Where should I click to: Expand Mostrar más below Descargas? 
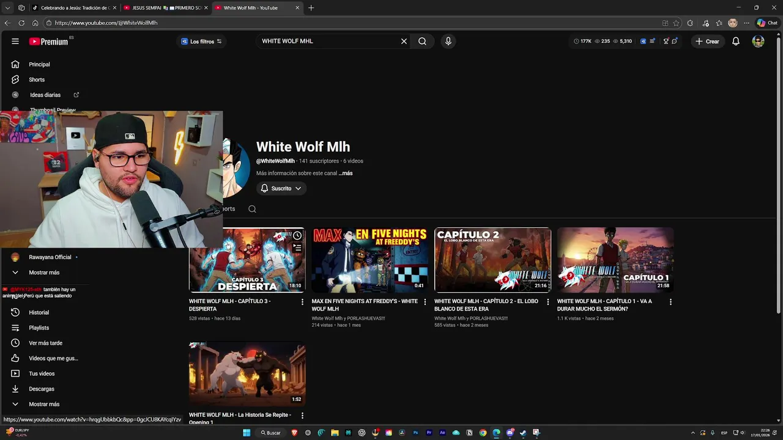pyautogui.click(x=44, y=404)
